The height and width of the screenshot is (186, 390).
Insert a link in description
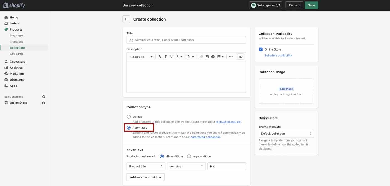click(x=201, y=57)
